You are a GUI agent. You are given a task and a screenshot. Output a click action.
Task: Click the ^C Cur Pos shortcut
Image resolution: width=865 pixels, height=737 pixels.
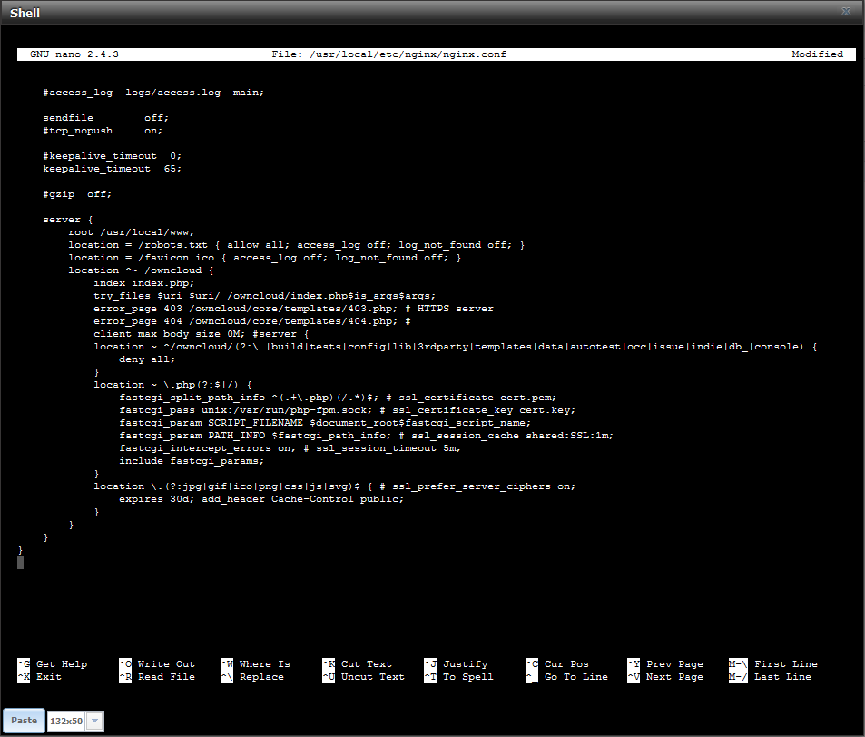(557, 664)
